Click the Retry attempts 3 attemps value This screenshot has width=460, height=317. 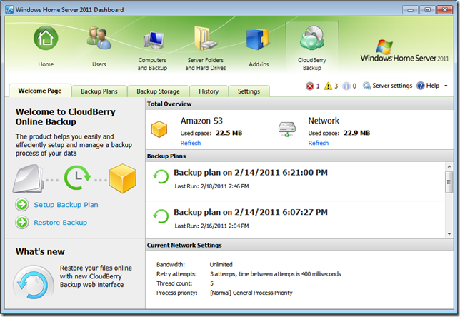[275, 274]
